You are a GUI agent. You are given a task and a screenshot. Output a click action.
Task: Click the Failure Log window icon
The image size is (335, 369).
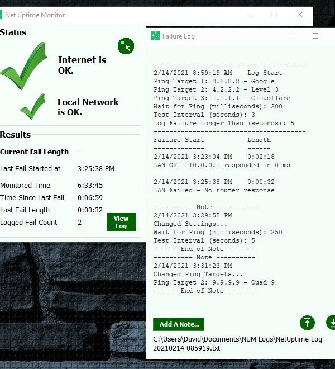tap(155, 36)
